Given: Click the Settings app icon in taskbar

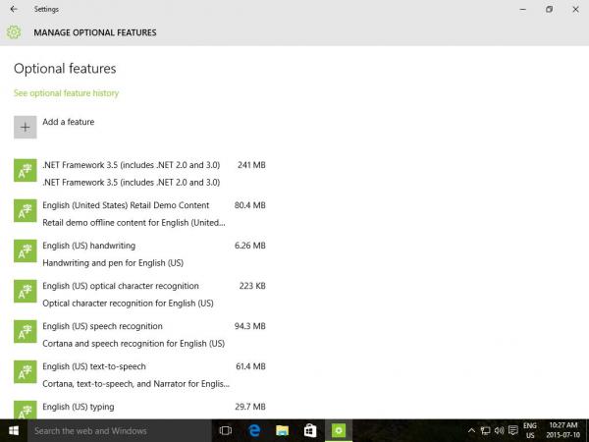Looking at the screenshot, I should click(339, 430).
